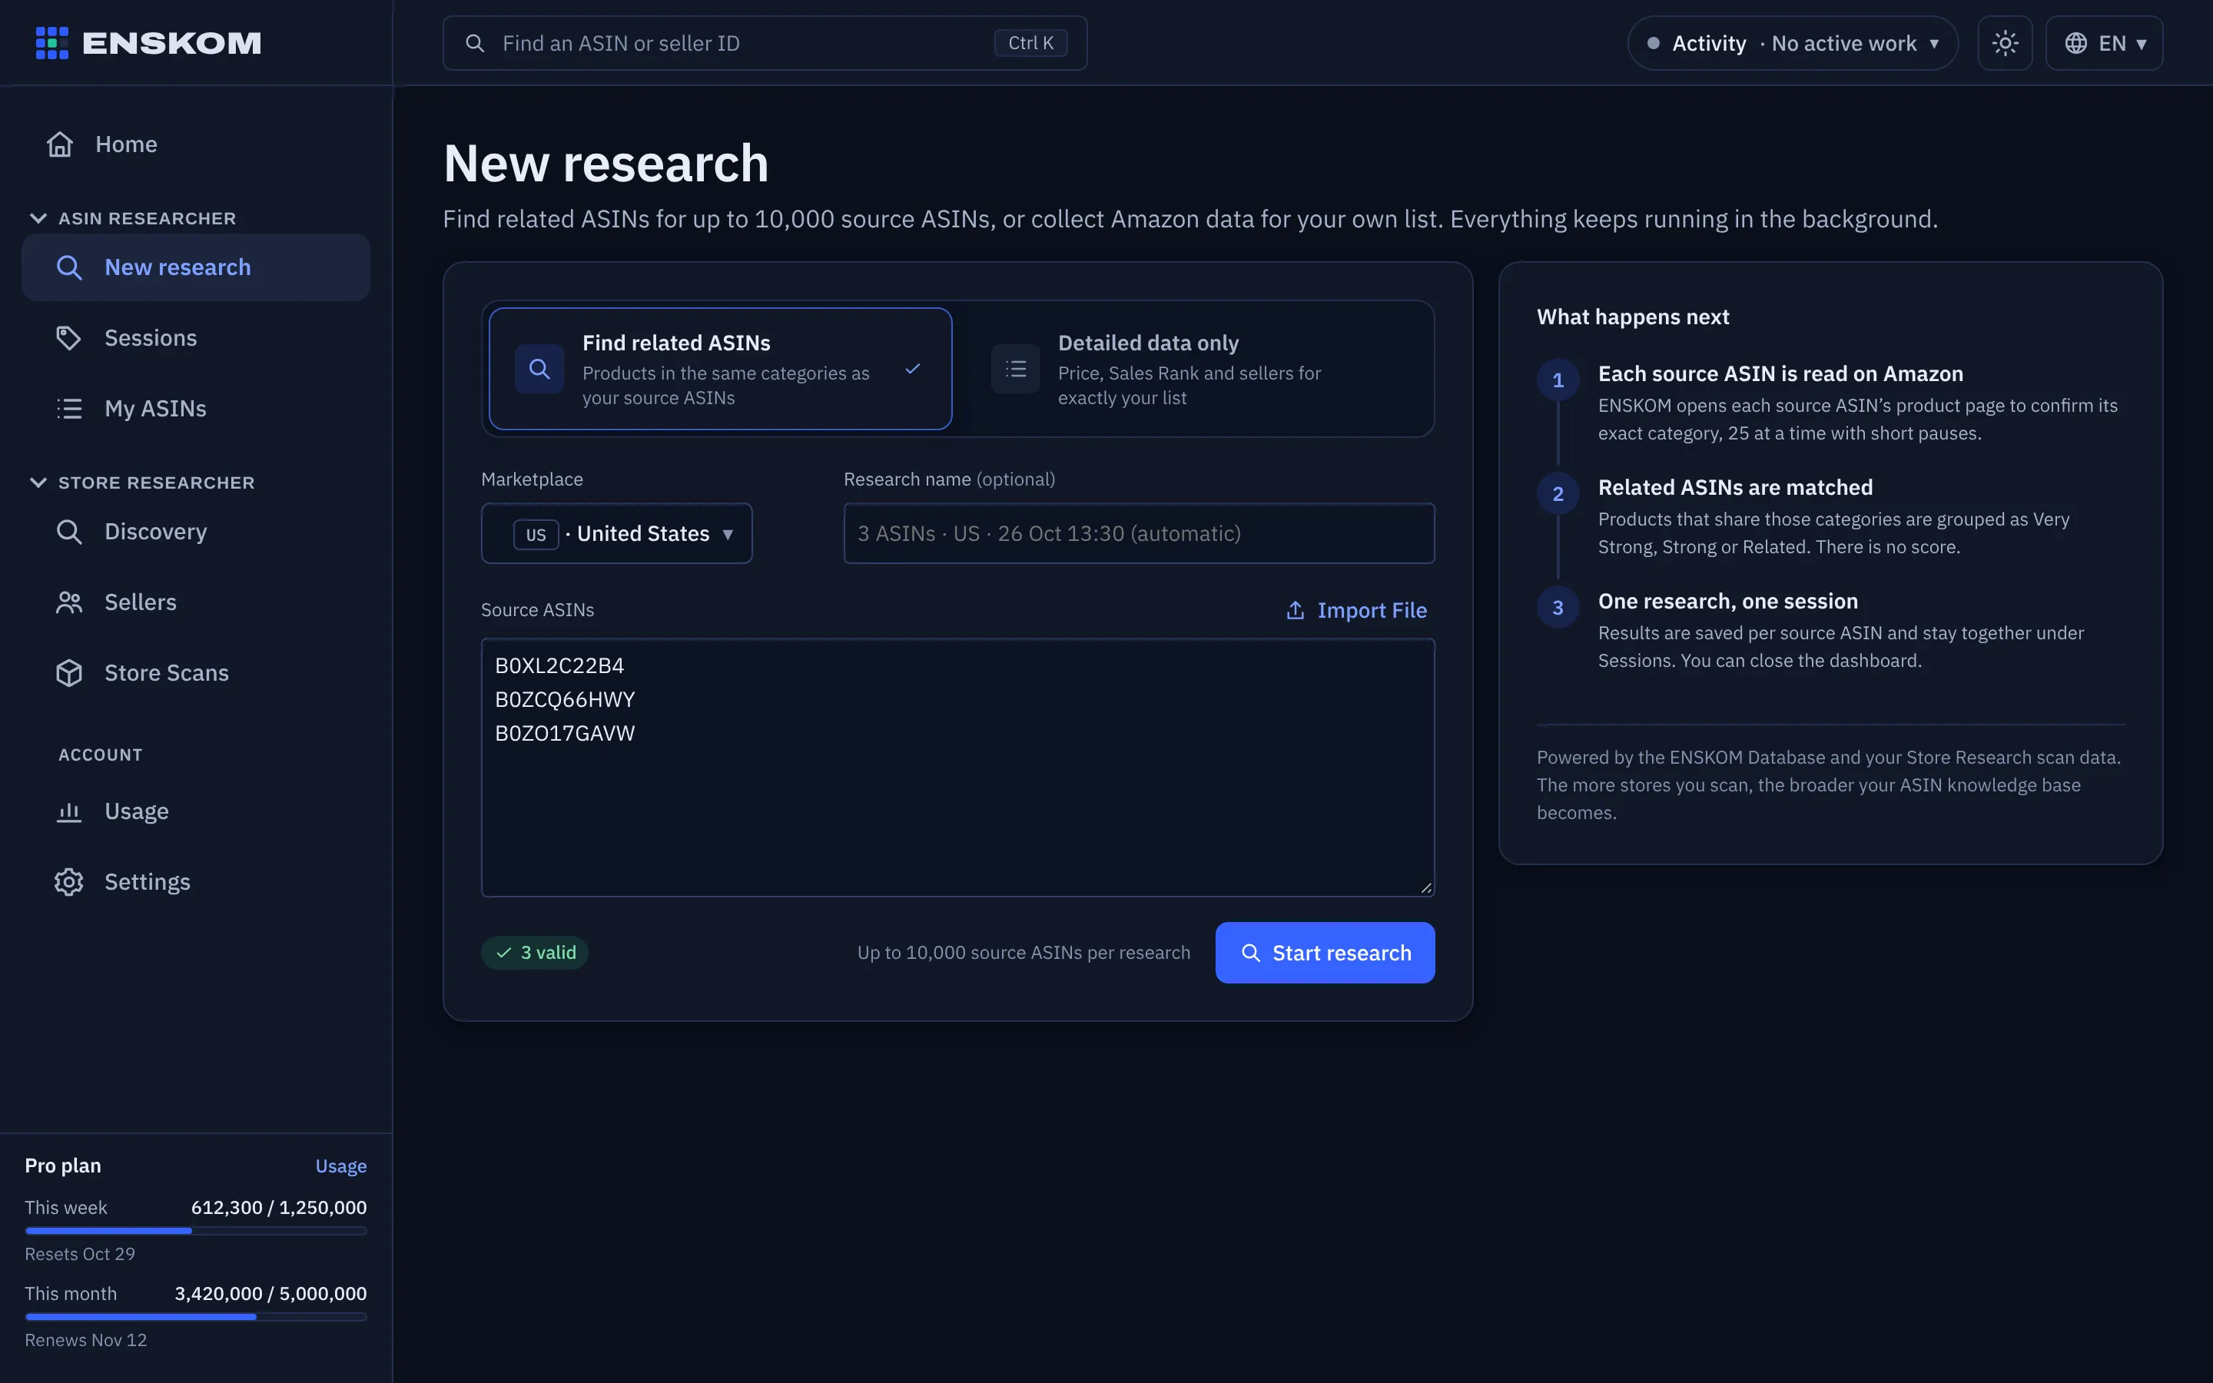The height and width of the screenshot is (1383, 2213).
Task: Click the Ctrl K shortcut hint
Action: tap(1030, 43)
